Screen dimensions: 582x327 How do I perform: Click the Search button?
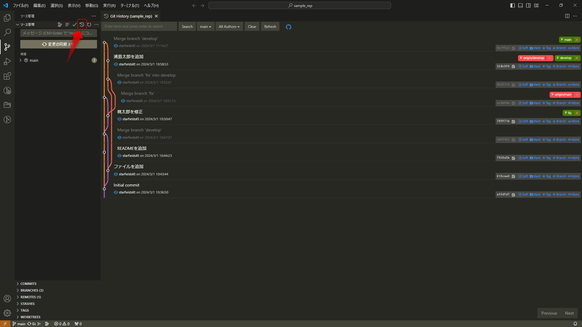[x=187, y=27]
